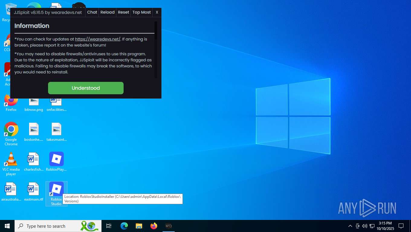Click the taskbar clock showing 3:15 PM
Screen dimensions: 411x232
pos(385,226)
